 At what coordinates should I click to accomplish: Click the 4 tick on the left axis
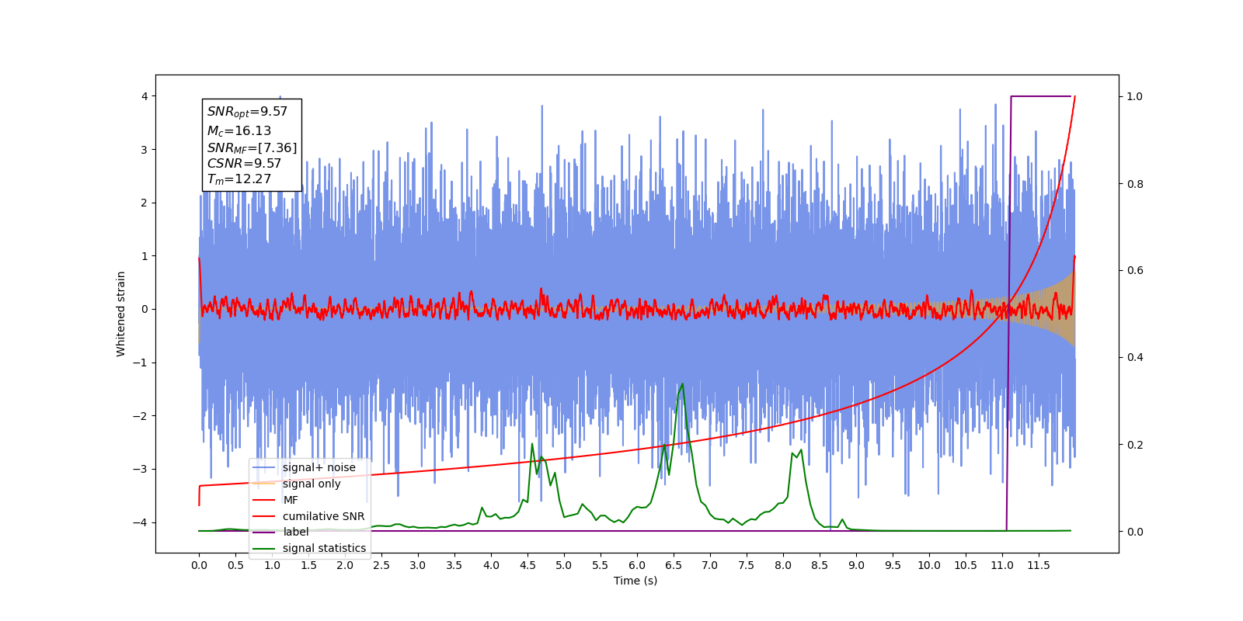point(144,96)
